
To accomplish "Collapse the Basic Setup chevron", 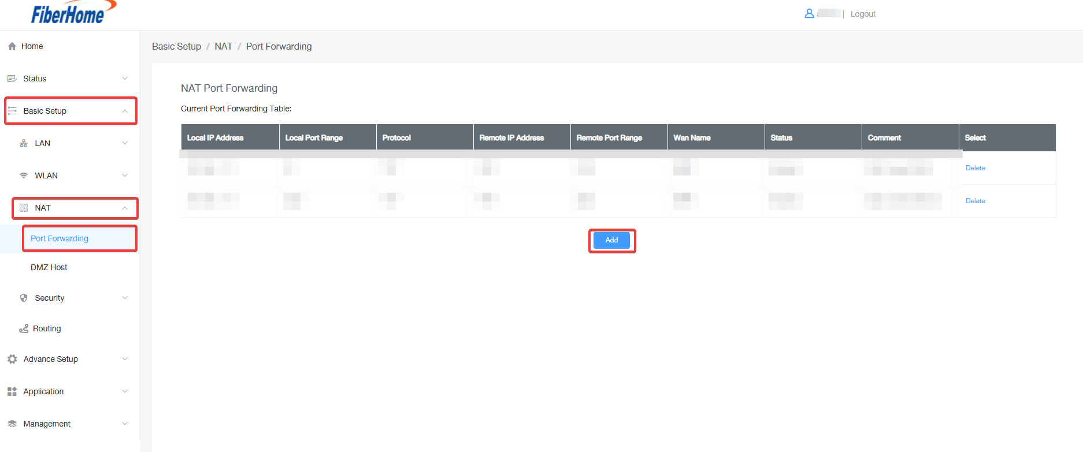I will point(125,111).
